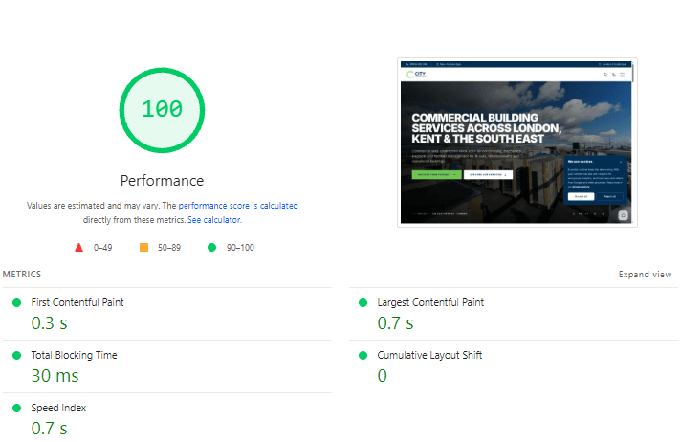Click the green dot beside First Contentful Paint
Viewport: 681px width, 442px height.
(x=17, y=303)
